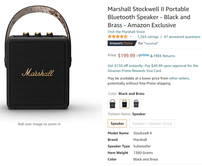
Task: Select the third grey speaker swatch
Action: (136, 104)
